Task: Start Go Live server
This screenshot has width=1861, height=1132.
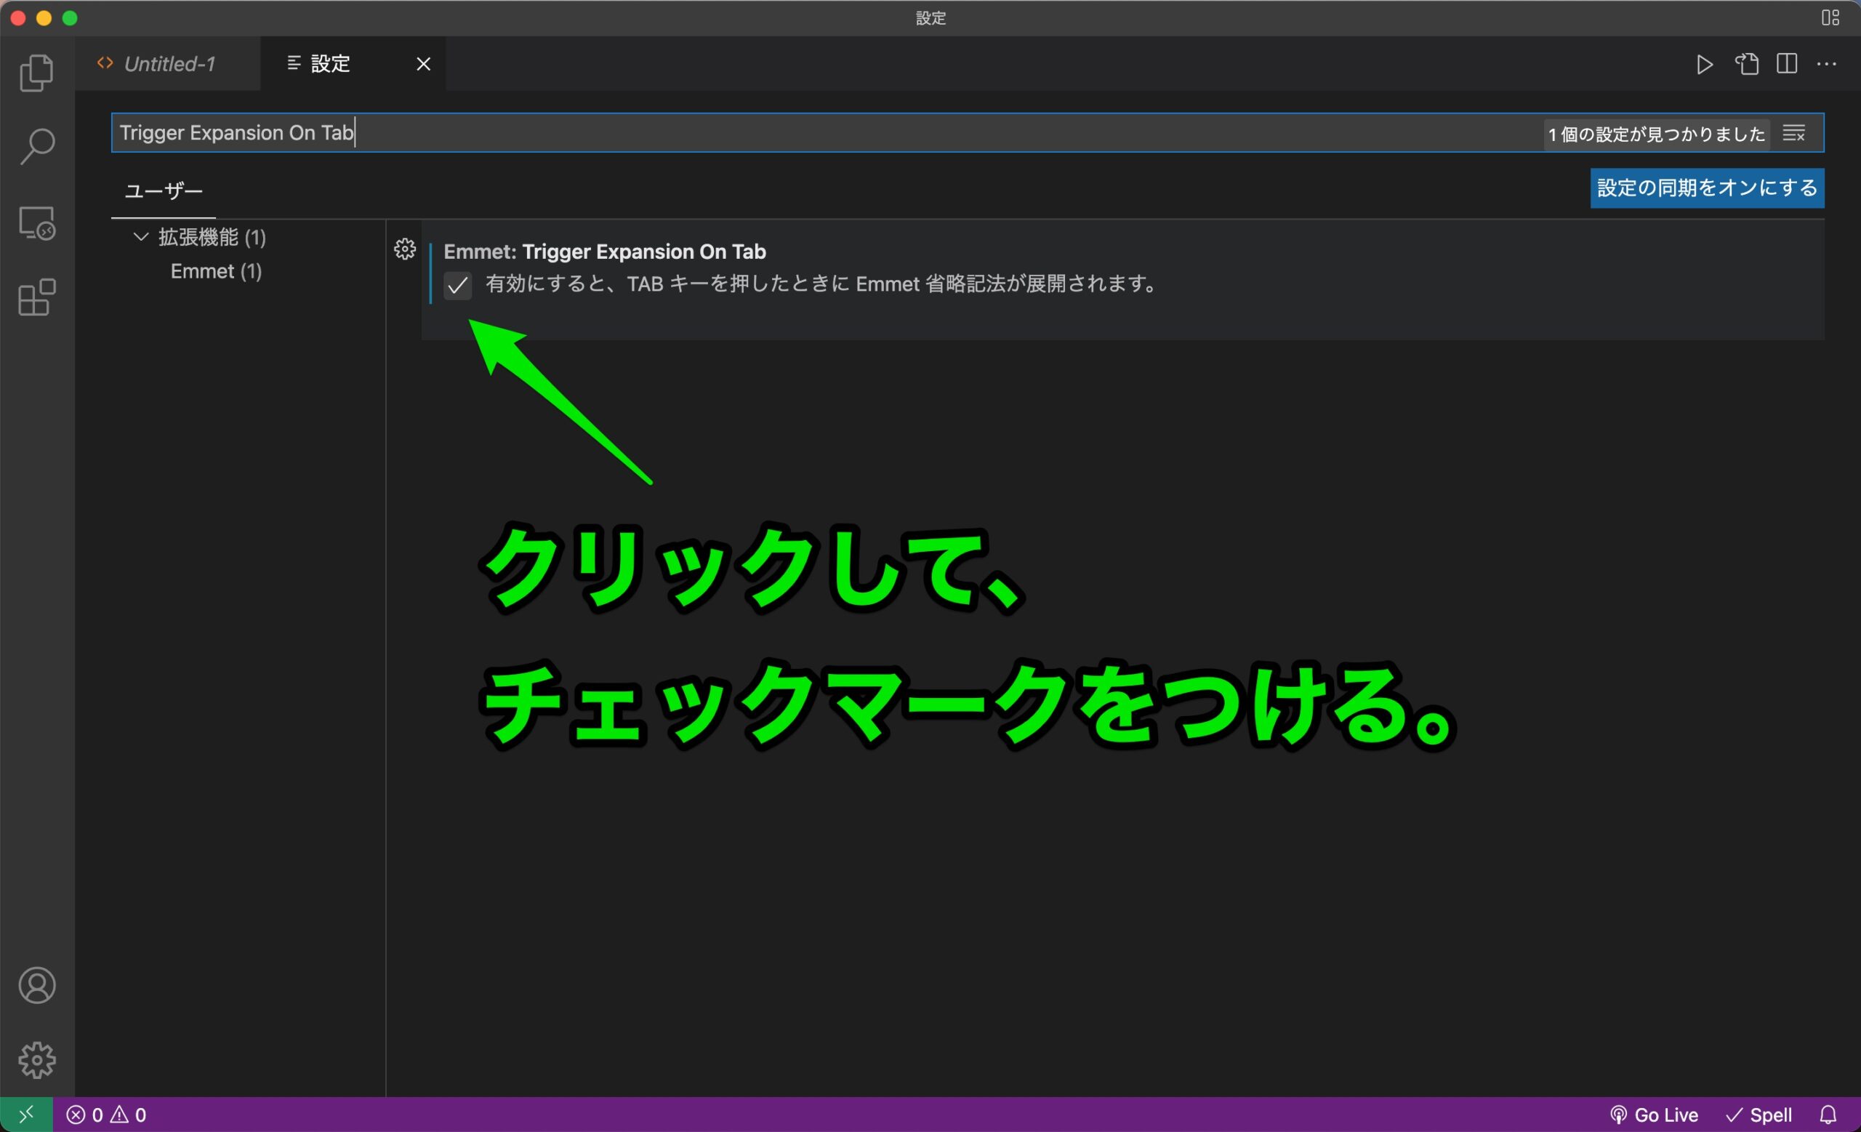Action: (1653, 1115)
